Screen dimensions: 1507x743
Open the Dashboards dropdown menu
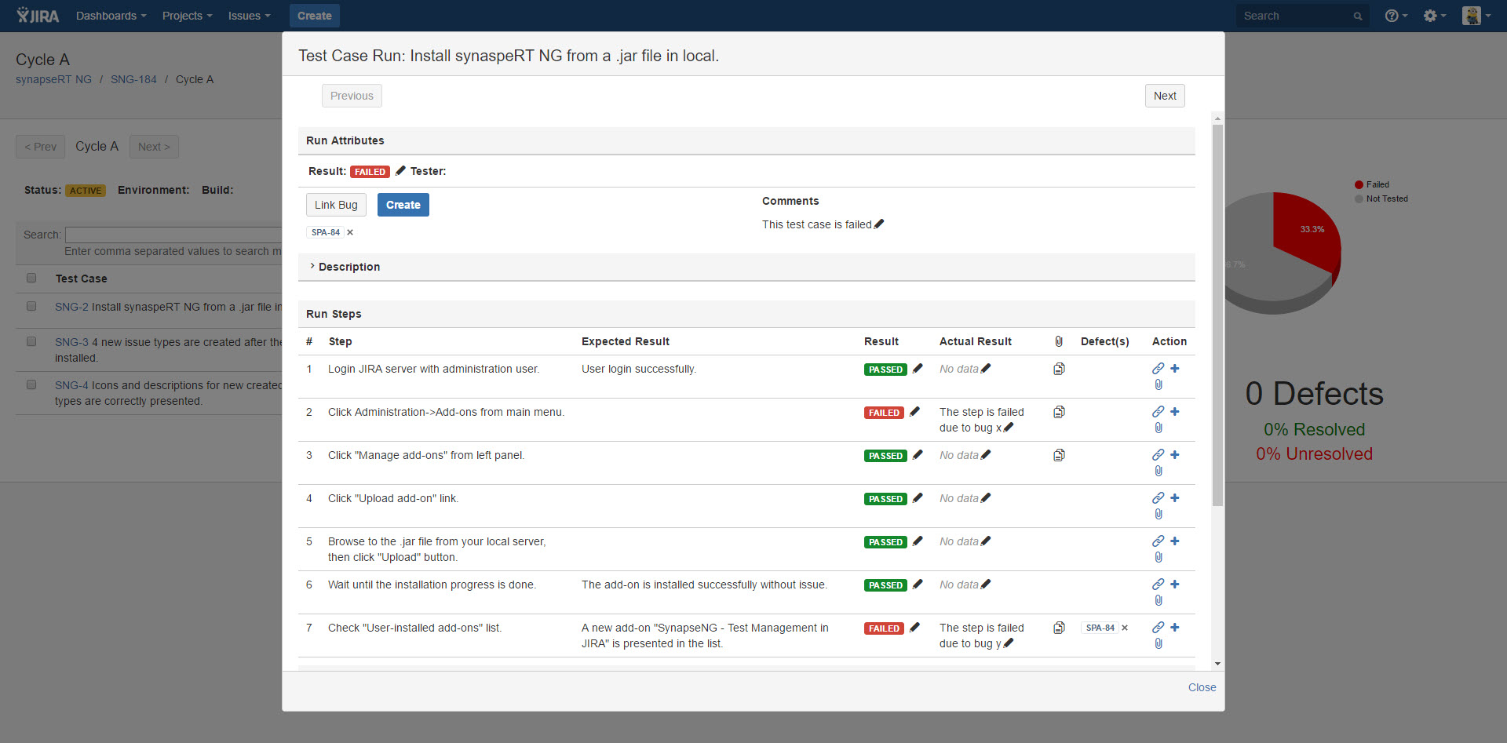click(111, 16)
